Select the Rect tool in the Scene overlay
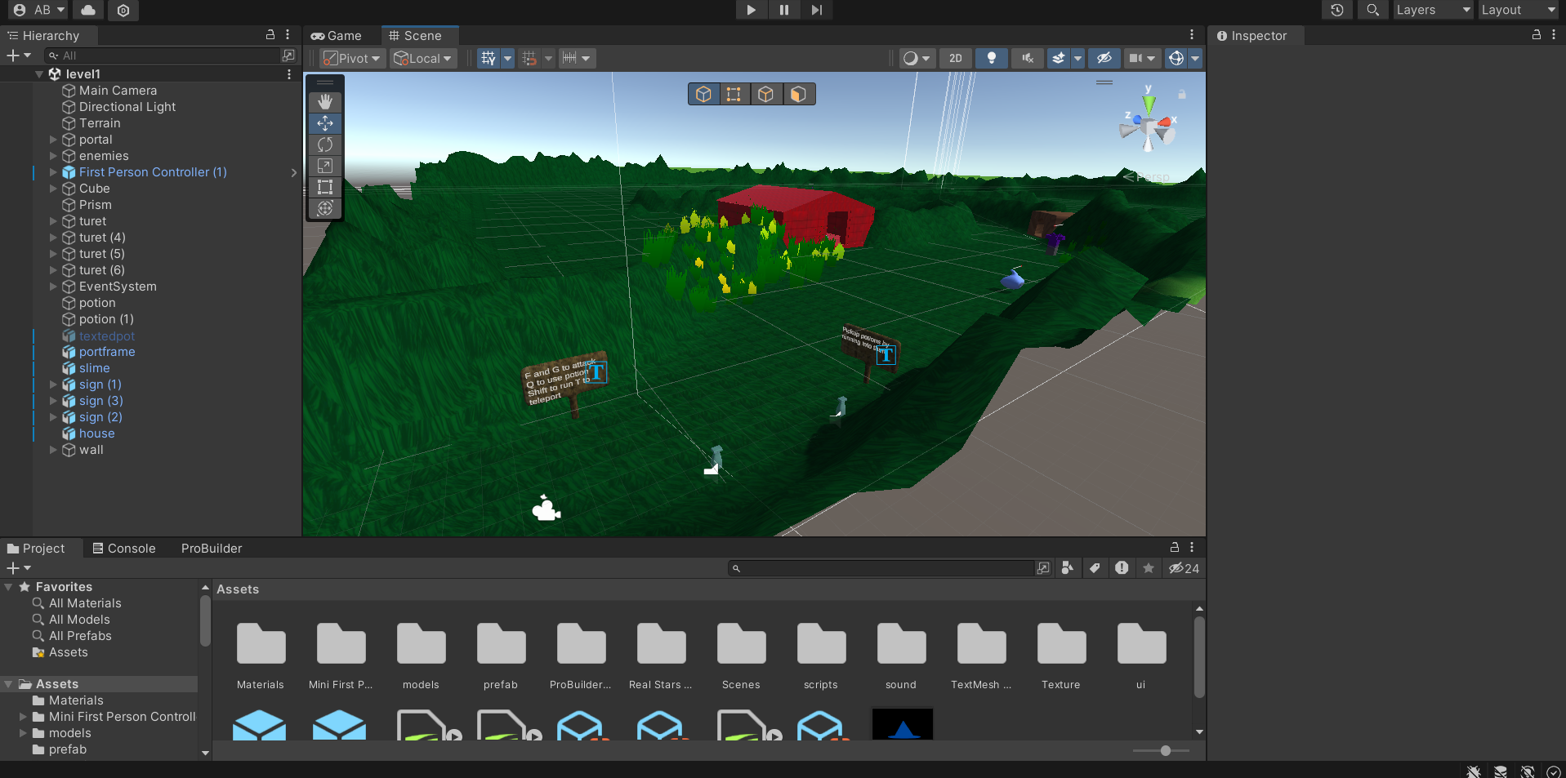Screen dimensions: 1566x778 [324, 187]
